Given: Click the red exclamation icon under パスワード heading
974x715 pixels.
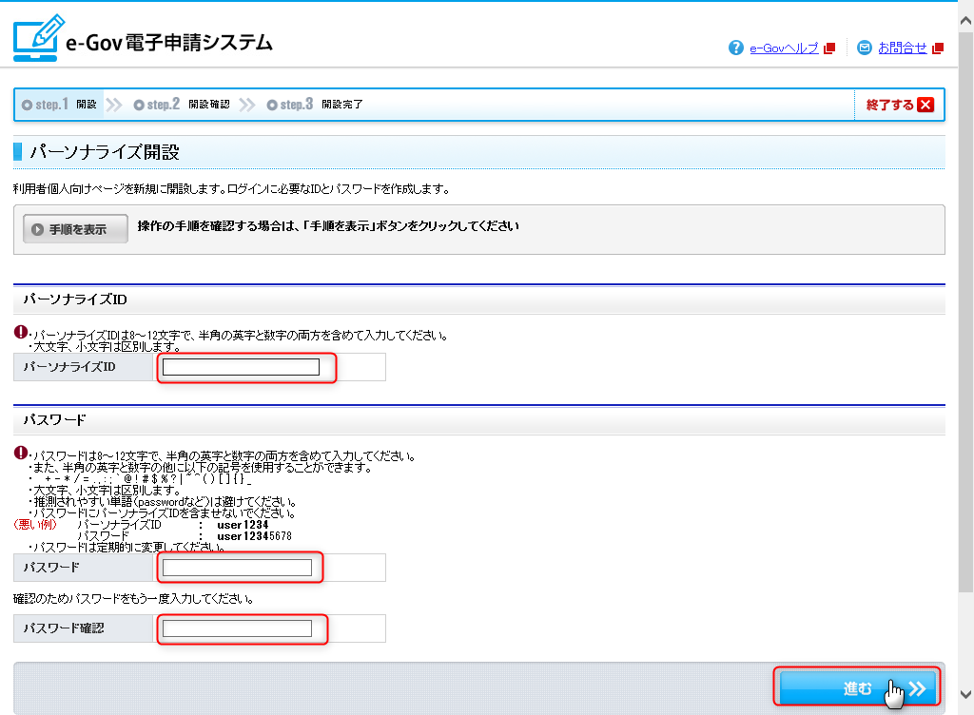Looking at the screenshot, I should click(21, 454).
